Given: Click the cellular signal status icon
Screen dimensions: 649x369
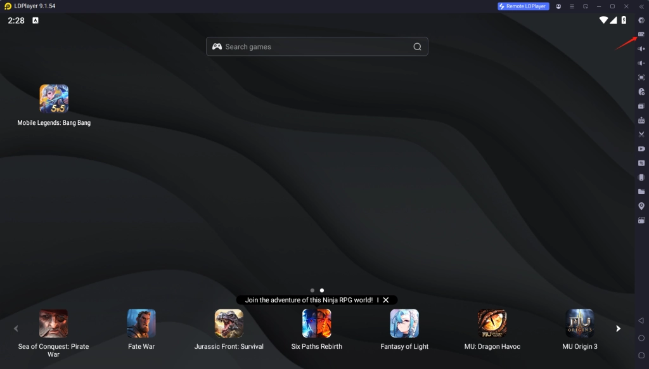Looking at the screenshot, I should click(613, 20).
